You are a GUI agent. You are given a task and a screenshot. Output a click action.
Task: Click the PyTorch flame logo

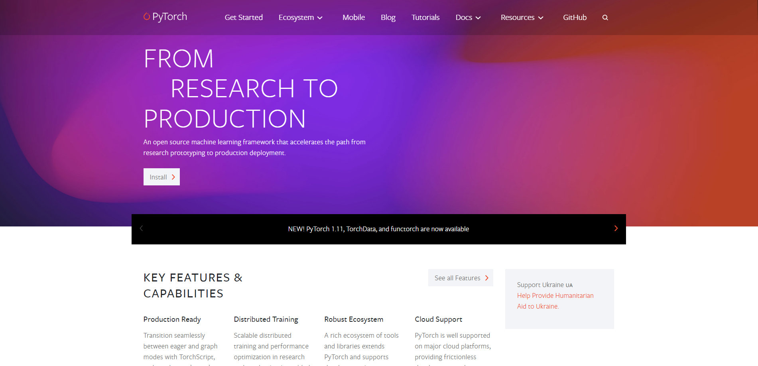(x=165, y=17)
